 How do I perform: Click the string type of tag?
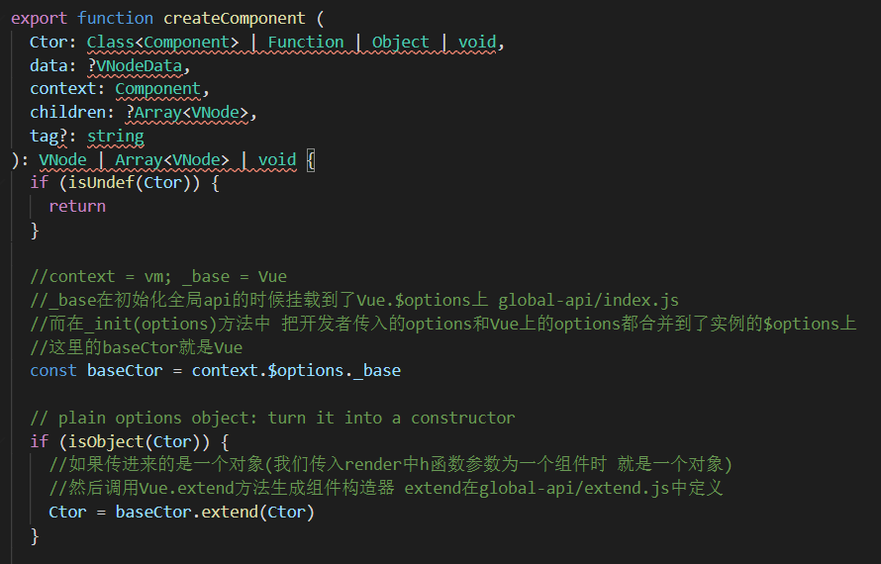point(115,136)
